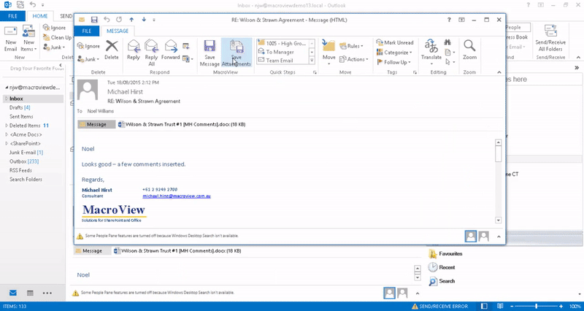Click New Email in main Outlook window
The height and width of the screenshot is (311, 584).
pos(10,39)
